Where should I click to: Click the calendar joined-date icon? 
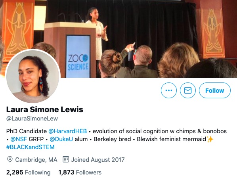coord(66,159)
